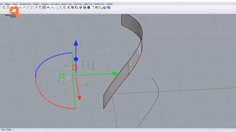Click the gumball red scale square
Viewport: 236px width, 132px height.
point(74,67)
